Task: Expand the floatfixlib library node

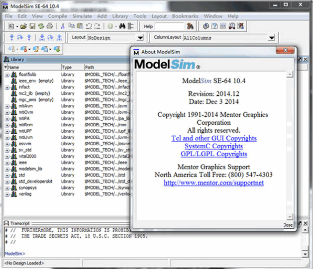Action: [x=7, y=75]
